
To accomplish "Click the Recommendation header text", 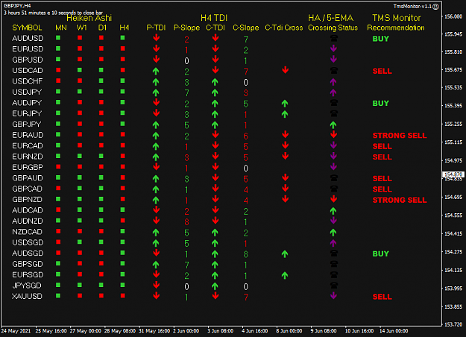I will (x=396, y=28).
